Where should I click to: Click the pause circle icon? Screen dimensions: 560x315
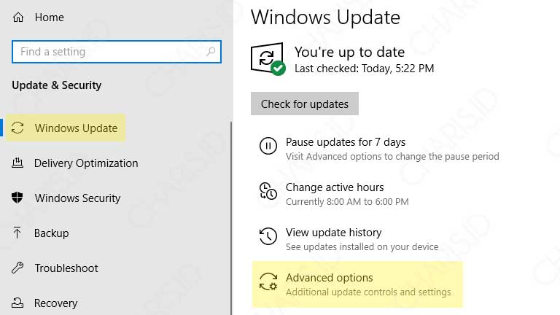point(268,146)
